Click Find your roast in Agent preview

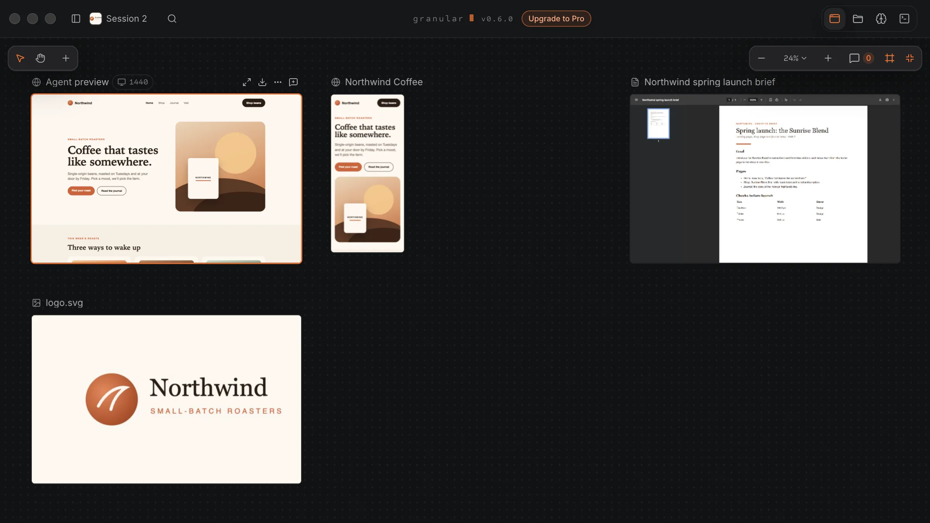(81, 191)
